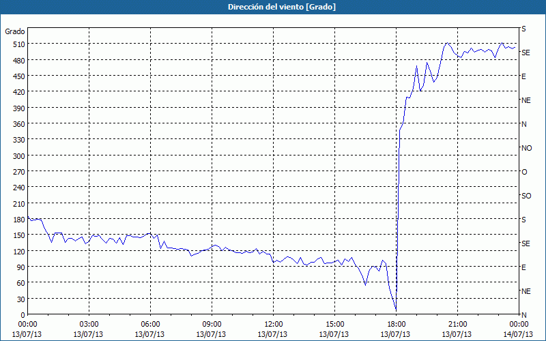Select the 12:00 time label
This screenshot has height=341, width=546.
pos(274,325)
